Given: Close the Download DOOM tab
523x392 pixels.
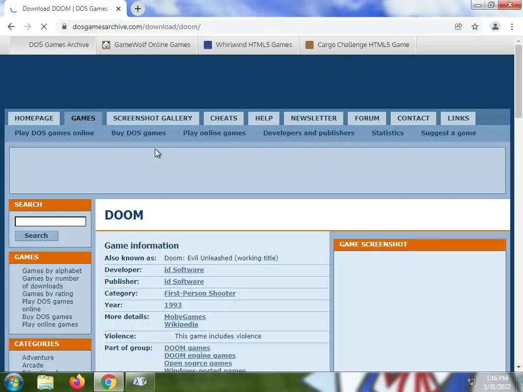Looking at the screenshot, I should [x=118, y=9].
